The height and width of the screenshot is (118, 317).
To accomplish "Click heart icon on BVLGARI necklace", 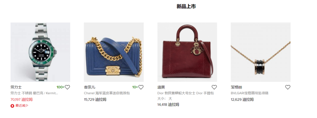I will 288,87.
